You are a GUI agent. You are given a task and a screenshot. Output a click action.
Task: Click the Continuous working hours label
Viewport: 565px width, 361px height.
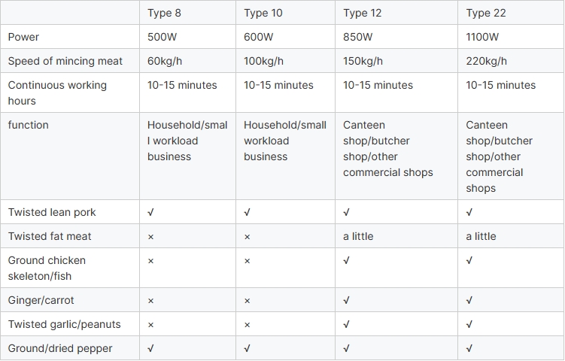coord(57,93)
